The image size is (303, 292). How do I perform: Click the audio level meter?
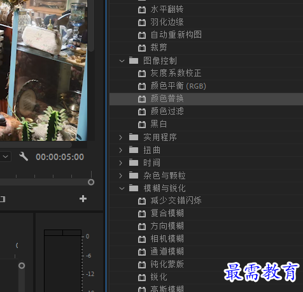coord(63,261)
